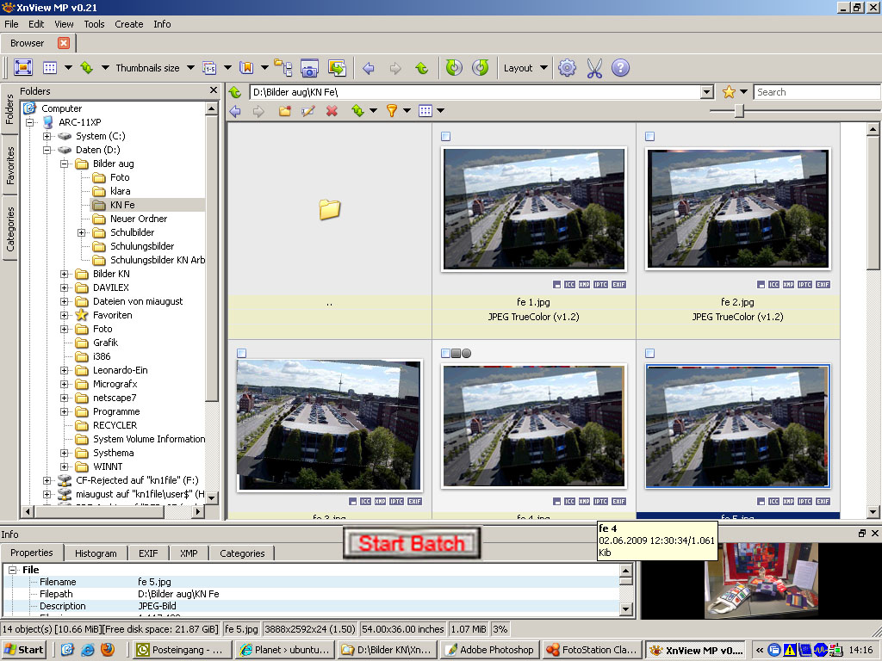
Task: Switch to the EXIF tab
Action: 148,553
